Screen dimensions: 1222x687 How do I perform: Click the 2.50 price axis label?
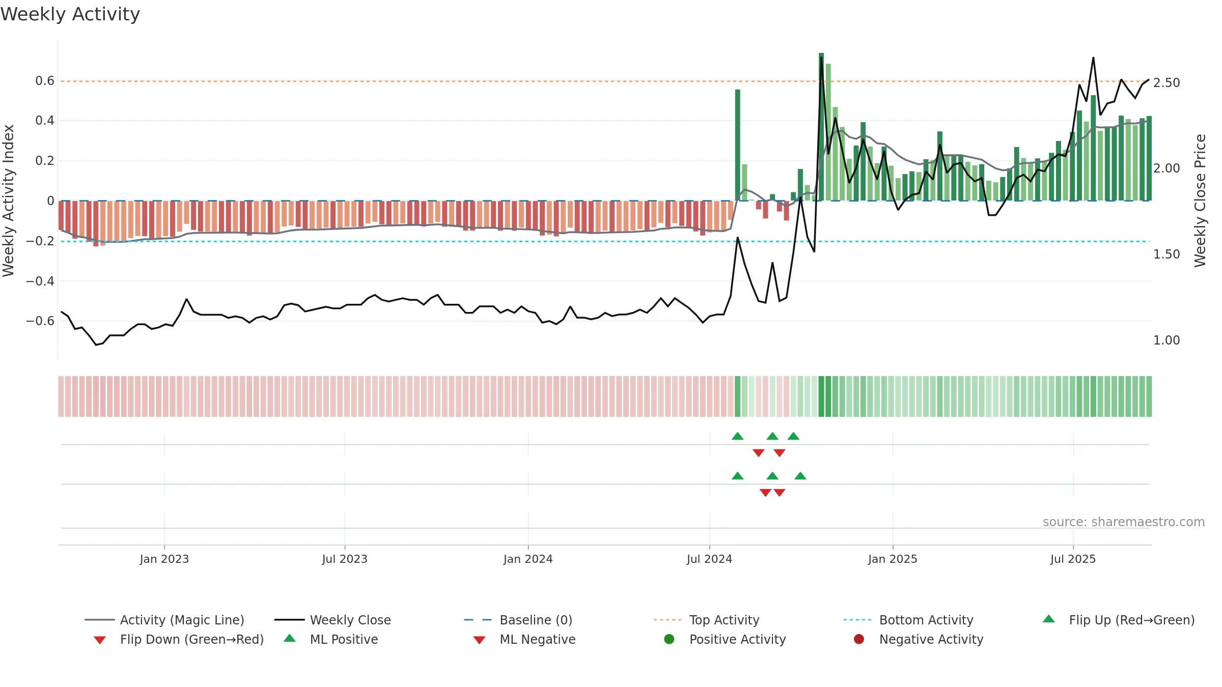coord(1167,82)
